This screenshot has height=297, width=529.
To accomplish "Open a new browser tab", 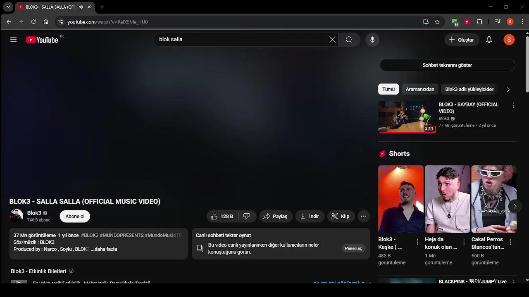I will tap(102, 7).
